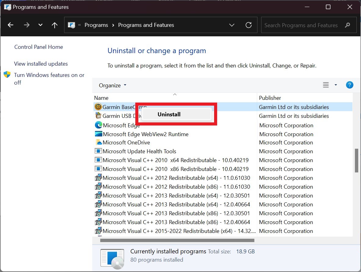The image size is (361, 272).
Task: Select Microsoft Edge WebView2 Runtime row text
Action: point(146,134)
